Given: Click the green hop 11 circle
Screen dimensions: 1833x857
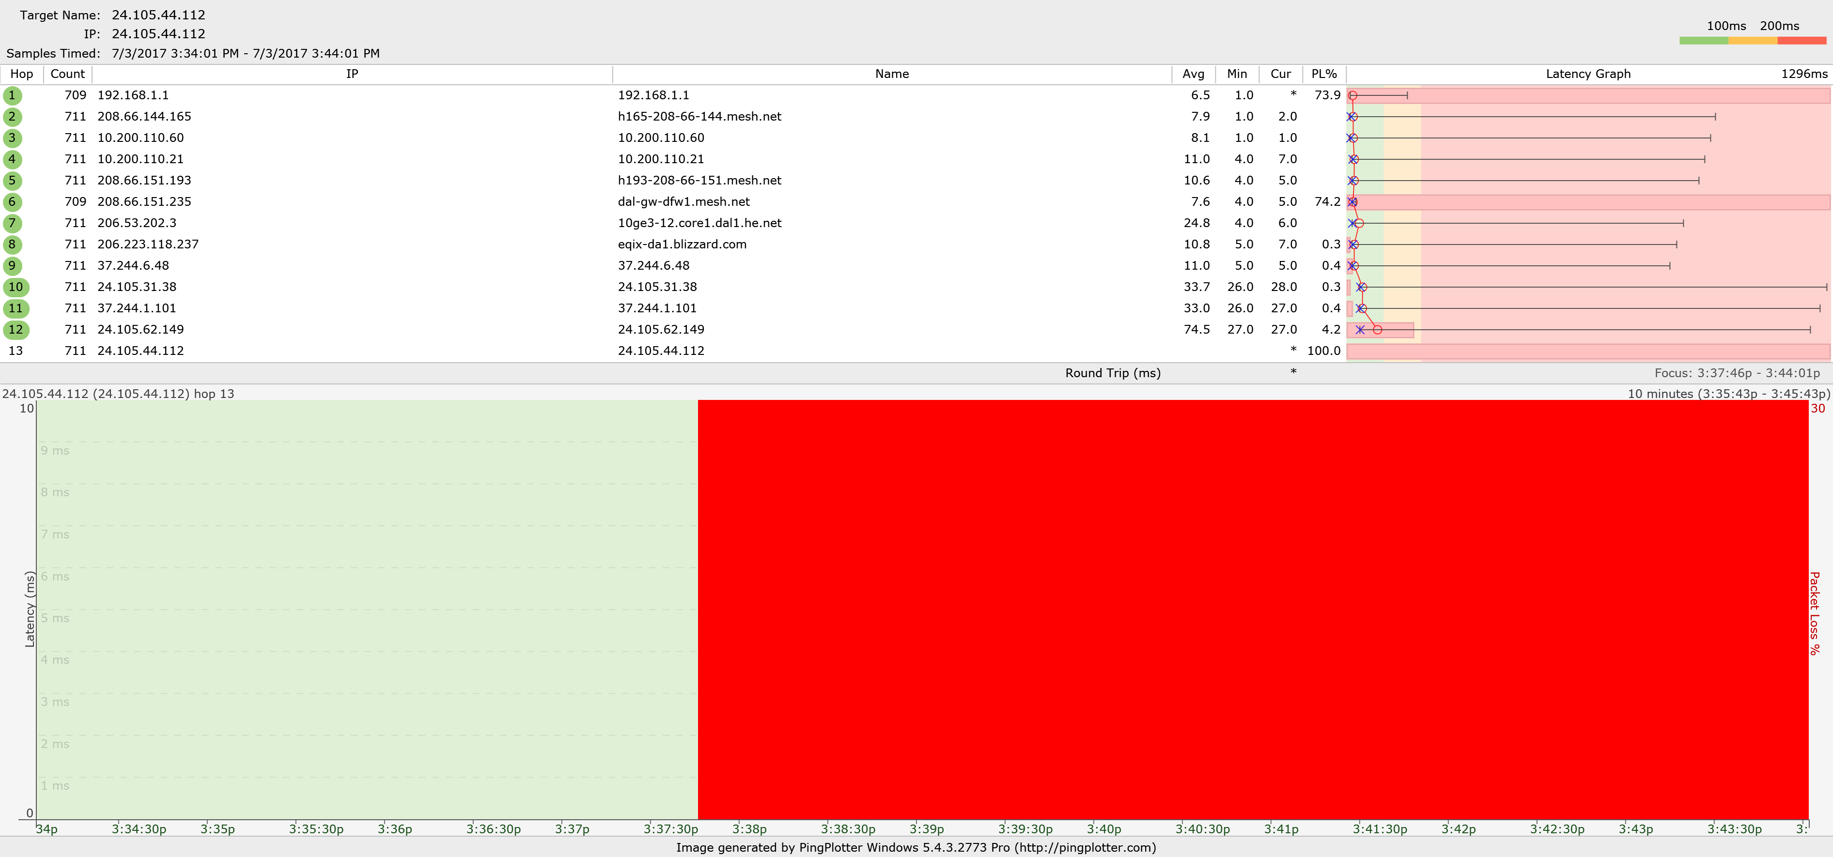Looking at the screenshot, I should tap(16, 308).
